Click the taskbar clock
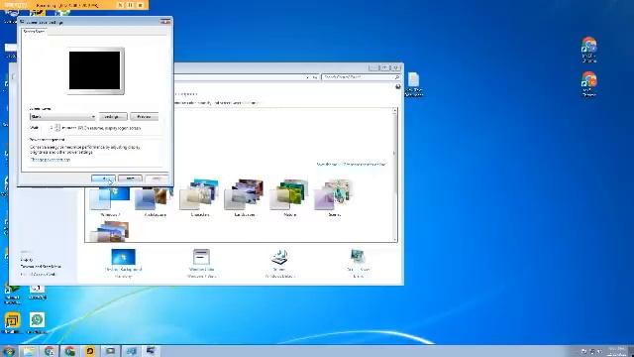Image resolution: width=634 pixels, height=357 pixels. coord(616,351)
